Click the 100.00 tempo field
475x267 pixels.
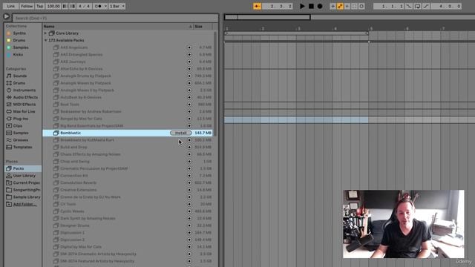pyautogui.click(x=53, y=6)
